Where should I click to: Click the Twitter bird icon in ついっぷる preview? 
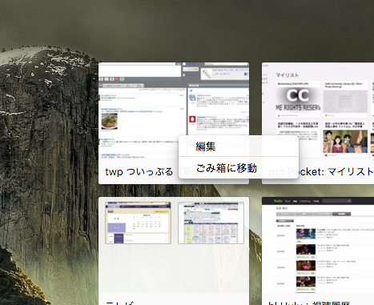[x=191, y=90]
